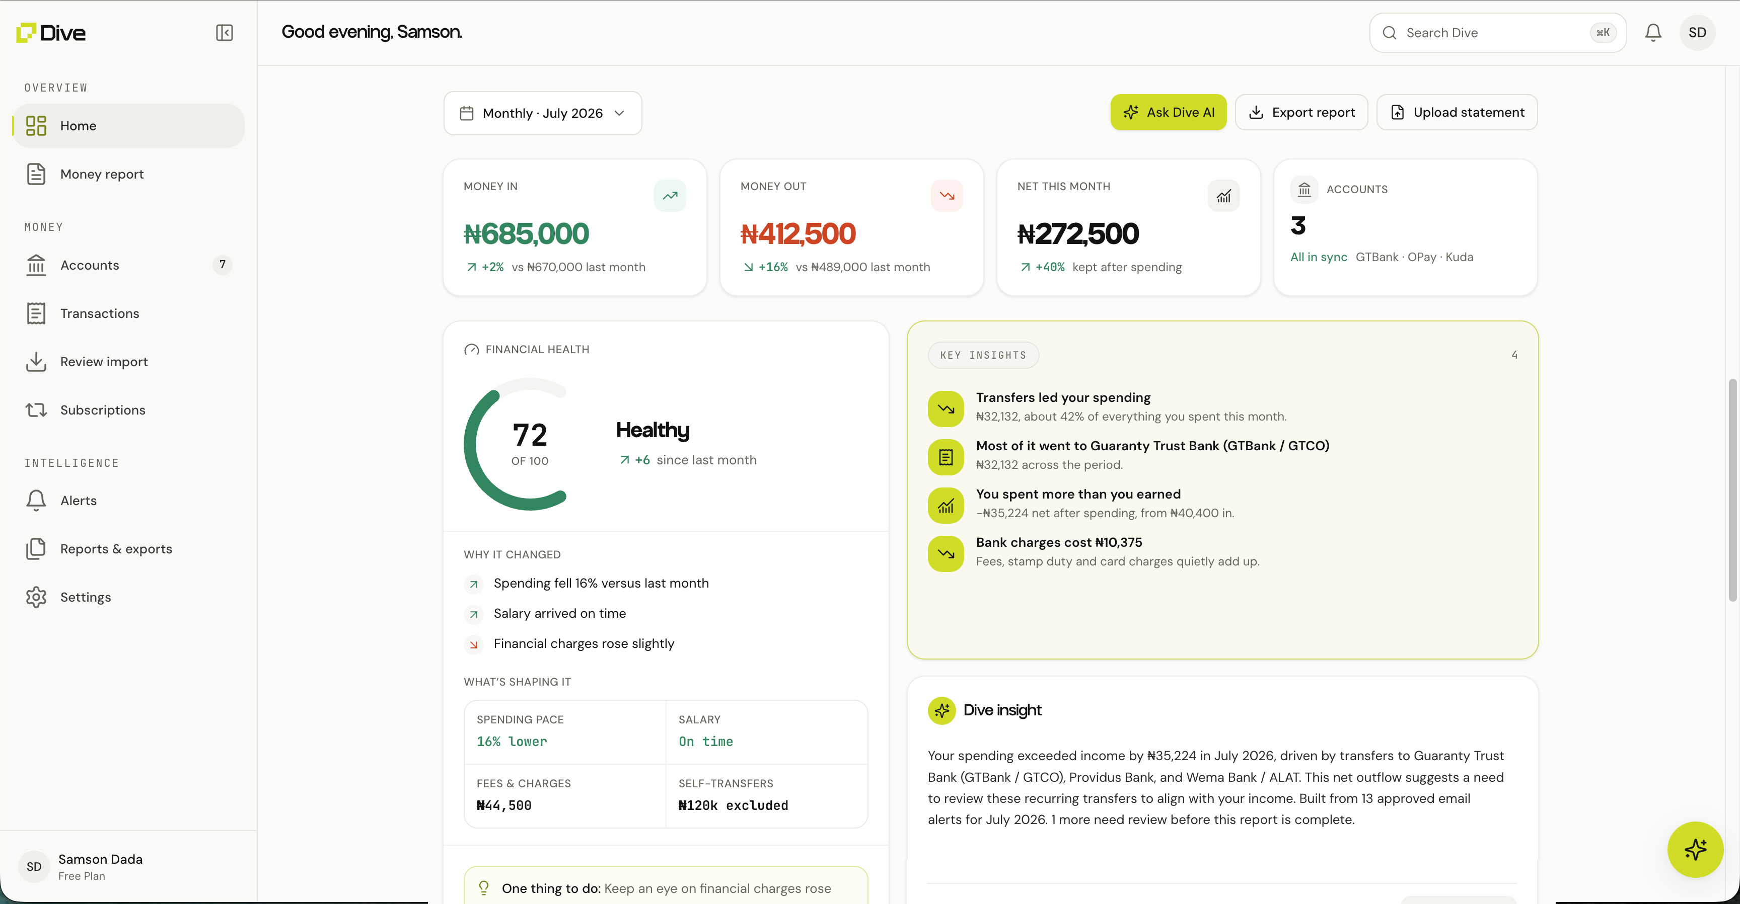Image resolution: width=1740 pixels, height=904 pixels.
Task: Click the Spending Pace 16% lower tile
Action: (565, 732)
